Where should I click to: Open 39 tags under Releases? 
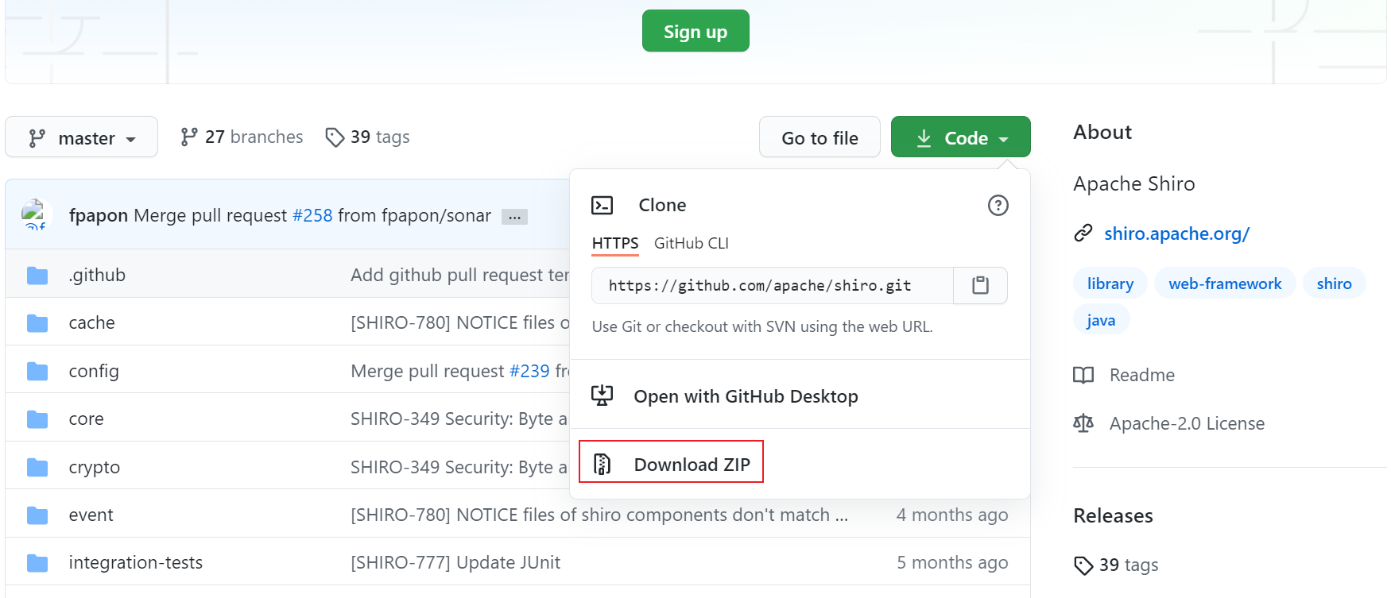click(1129, 565)
